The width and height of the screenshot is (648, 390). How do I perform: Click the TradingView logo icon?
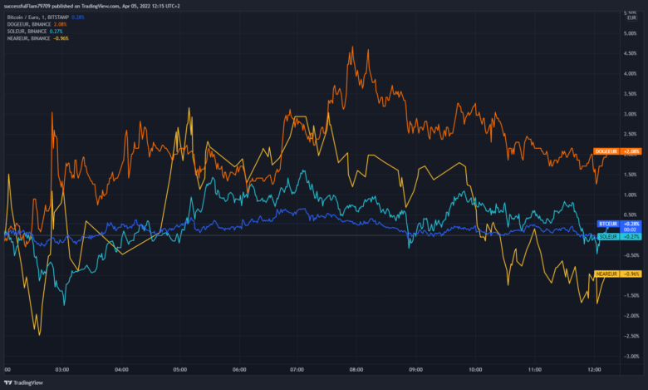[9, 383]
